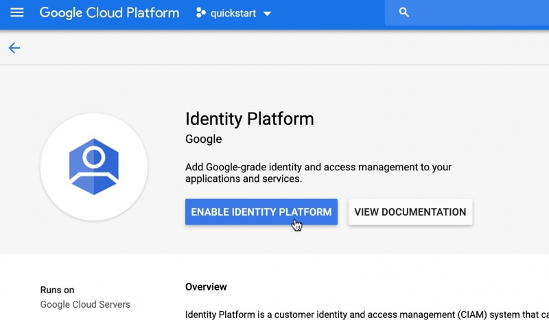This screenshot has width=549, height=320.
Task: Click Google Cloud Servers text
Action: 85,304
